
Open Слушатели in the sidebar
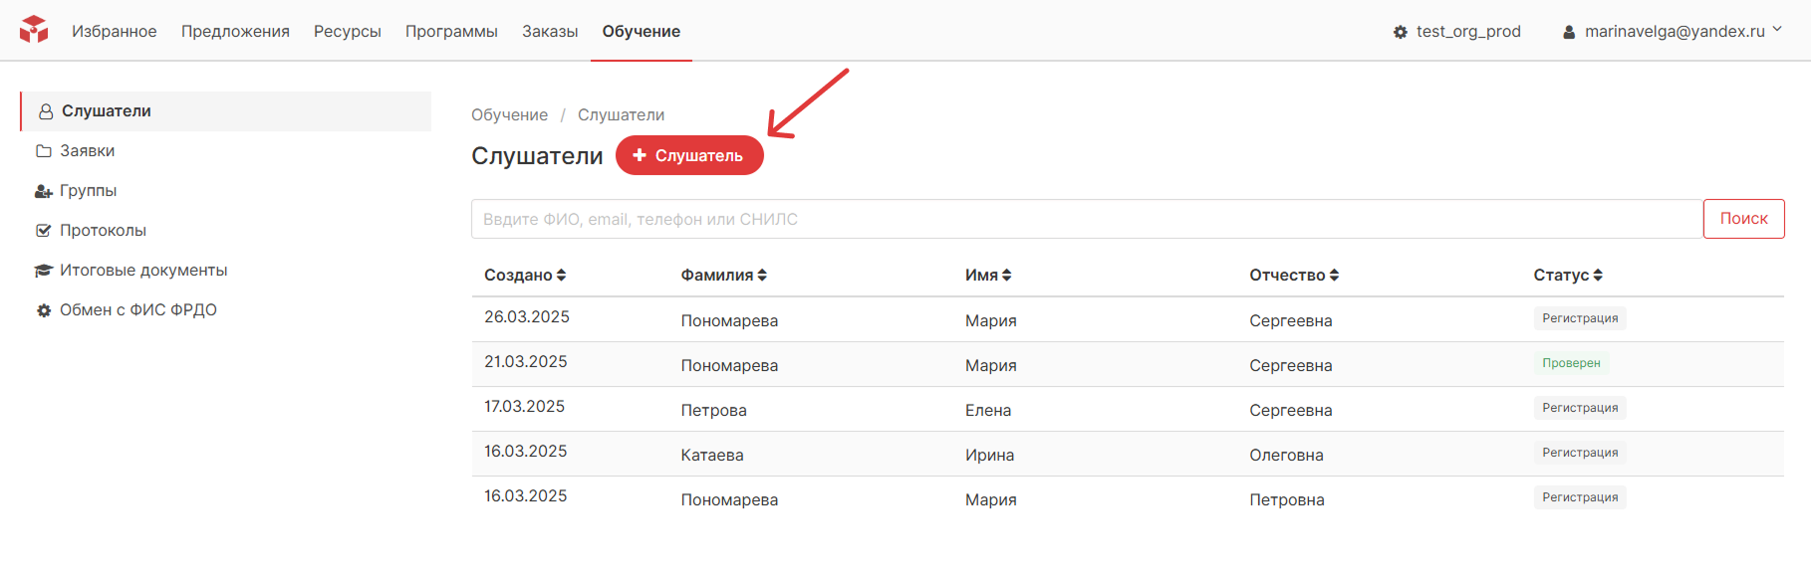pos(226,111)
